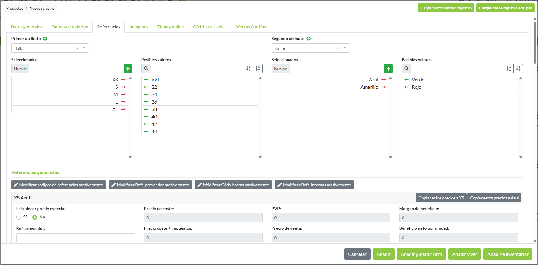
Task: Click Modificar Códs. barras masivamente button
Action: (x=233, y=185)
